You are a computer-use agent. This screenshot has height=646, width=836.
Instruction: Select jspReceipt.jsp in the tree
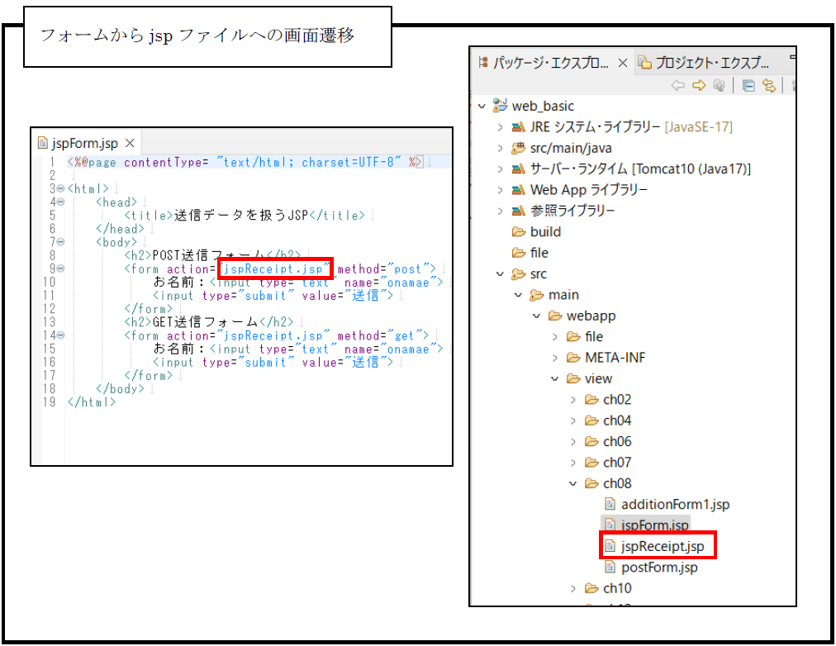pos(662,546)
